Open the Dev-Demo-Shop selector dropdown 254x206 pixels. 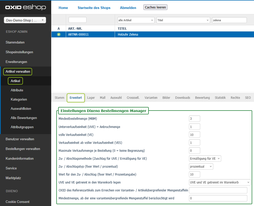pos(25,20)
